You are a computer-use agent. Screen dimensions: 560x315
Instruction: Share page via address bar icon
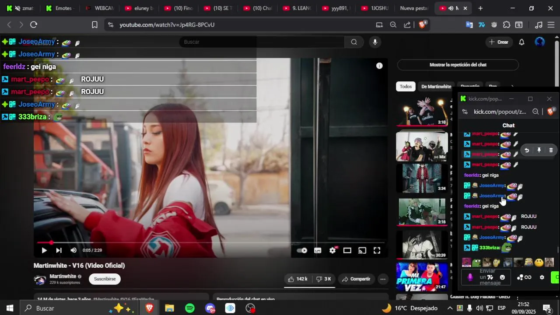(407, 25)
